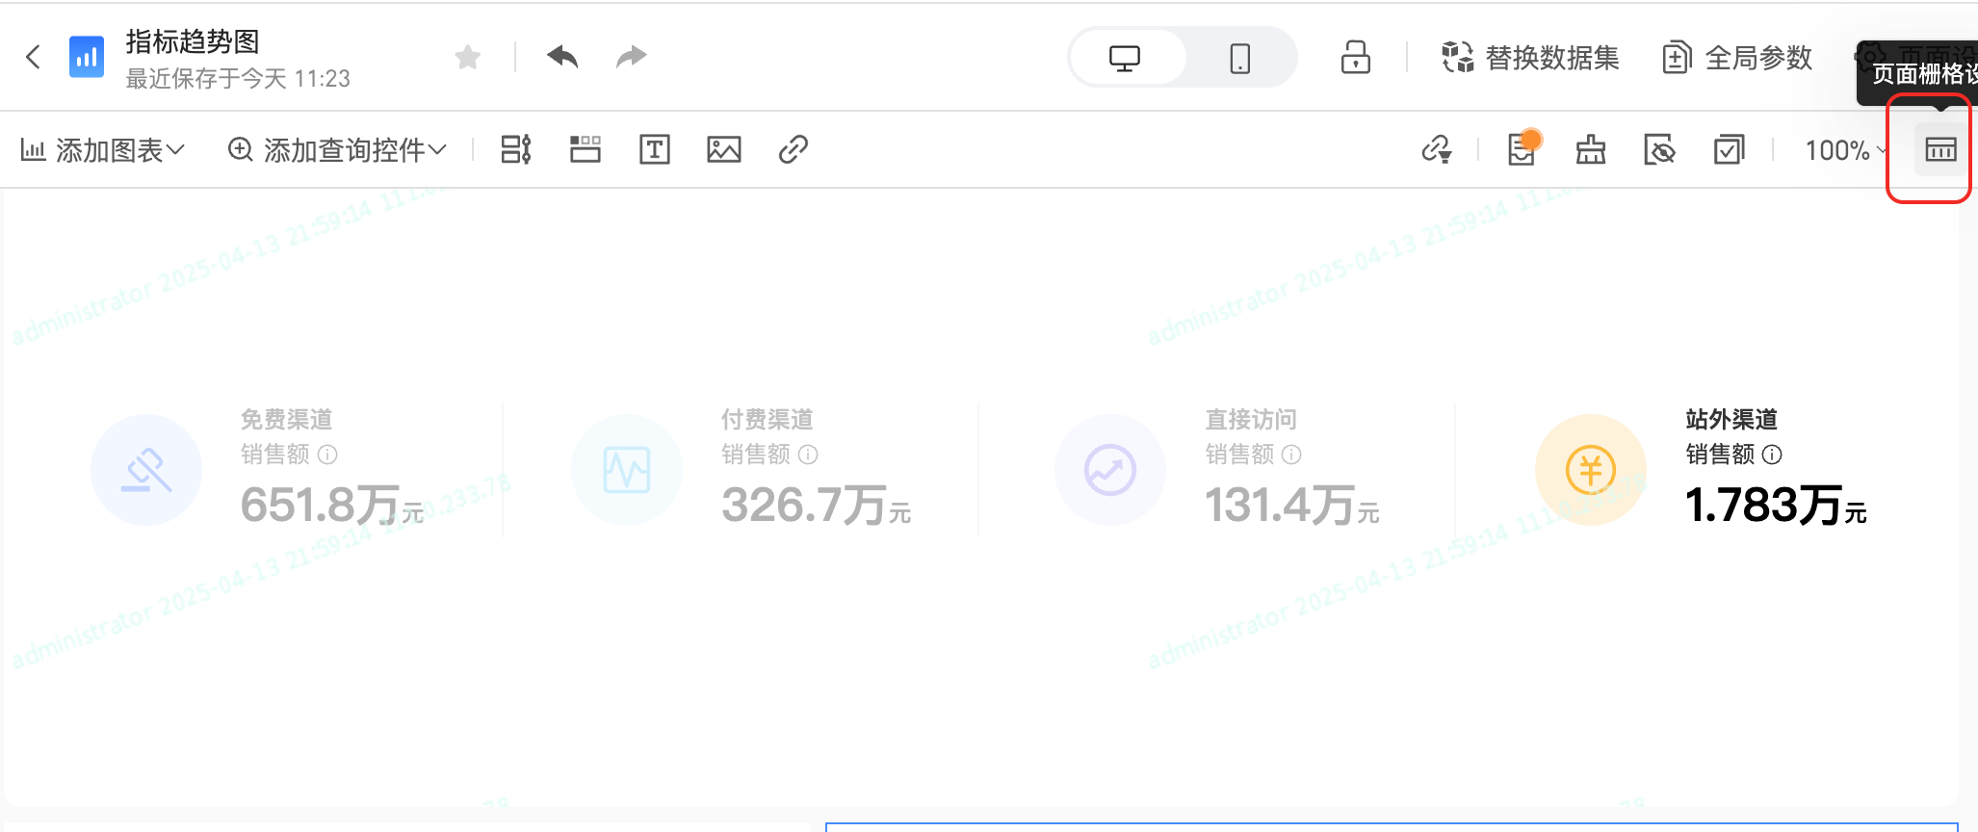Open 全局参数 global parameters
Viewport: 1978px width, 832px height.
(1738, 58)
